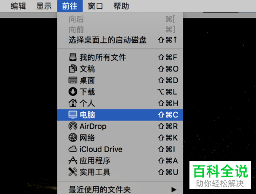Close the highlighted 前往 menu
The height and width of the screenshot is (194, 256).
pos(70,6)
